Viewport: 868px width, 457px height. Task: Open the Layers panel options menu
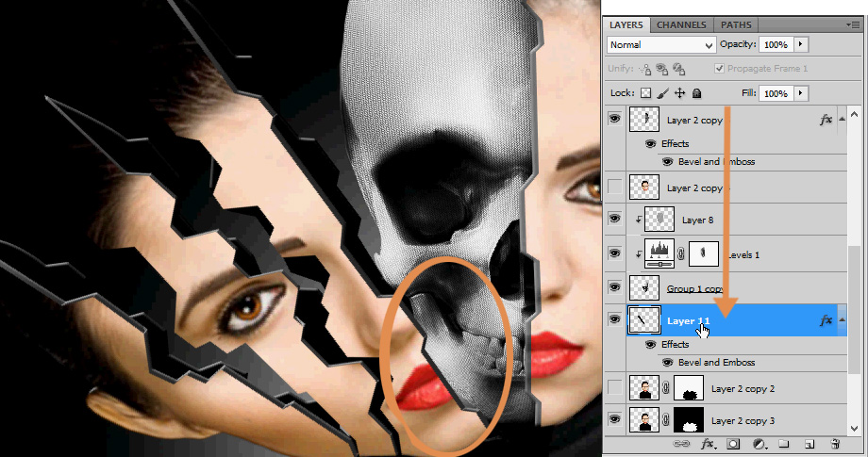coord(855,24)
